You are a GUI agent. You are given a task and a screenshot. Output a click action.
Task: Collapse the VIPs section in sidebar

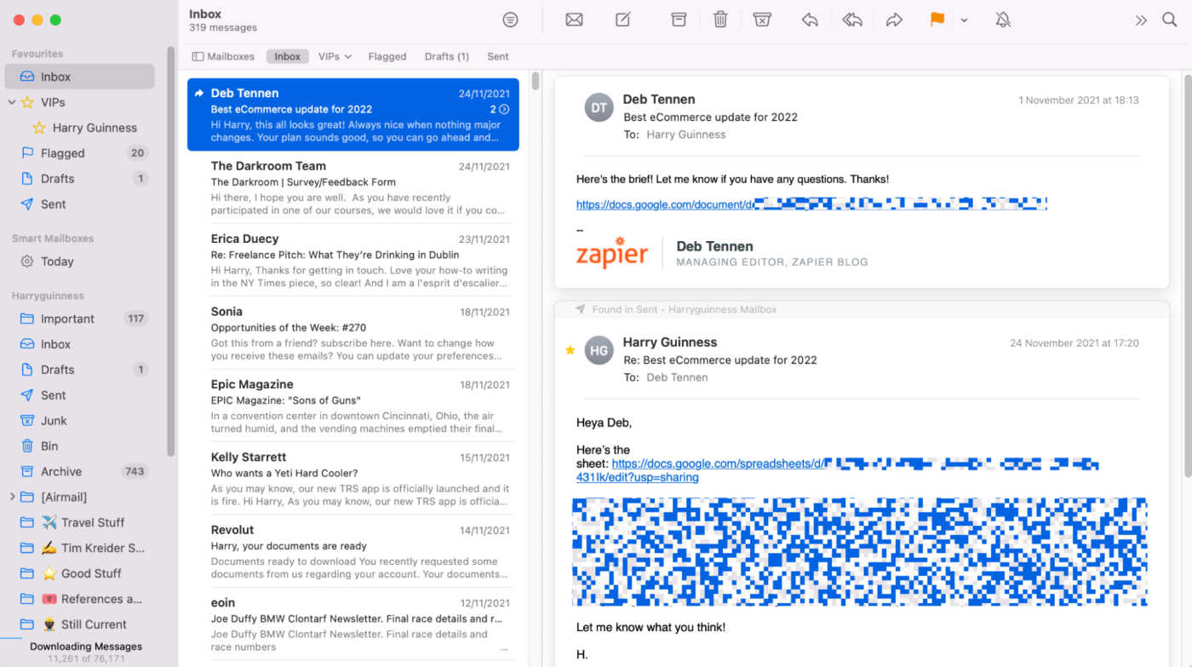(x=12, y=102)
